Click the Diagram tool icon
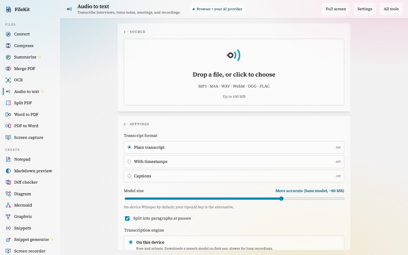Screen dimensions: 408x255 coord(8,194)
